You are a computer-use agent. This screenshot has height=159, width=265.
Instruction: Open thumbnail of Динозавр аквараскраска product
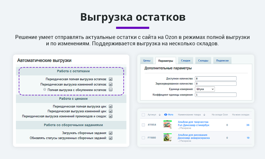tap(167, 138)
